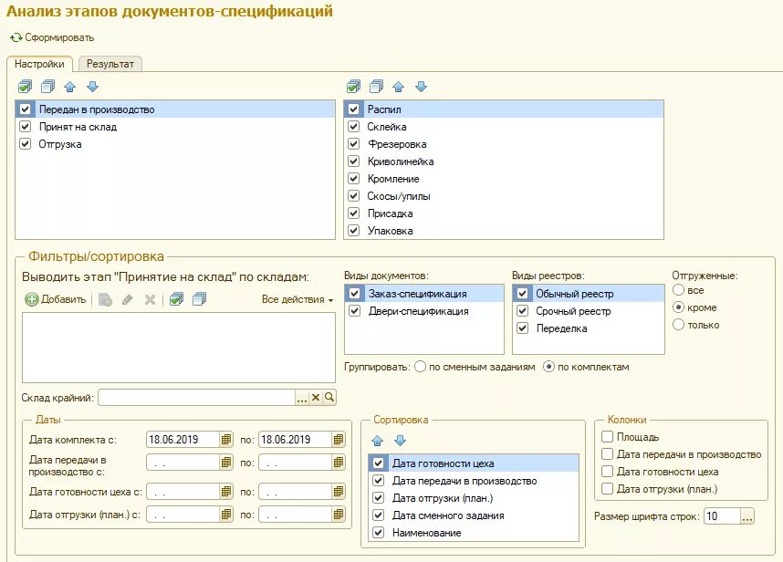The height and width of the screenshot is (562, 783).
Task: Select Отгруженные все radio option
Action: (x=678, y=290)
